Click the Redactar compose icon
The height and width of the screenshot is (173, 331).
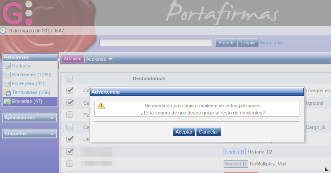coord(7,66)
